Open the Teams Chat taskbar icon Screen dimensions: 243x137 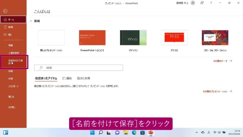point(117,133)
